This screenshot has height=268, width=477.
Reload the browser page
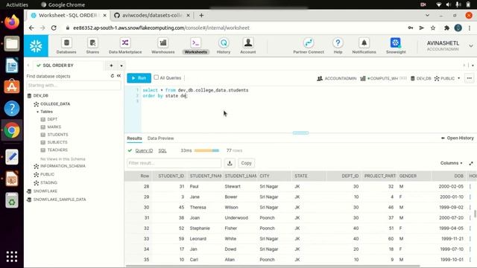tap(54, 28)
